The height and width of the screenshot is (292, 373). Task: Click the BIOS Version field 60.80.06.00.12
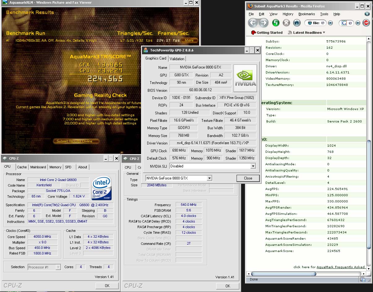click(201, 90)
